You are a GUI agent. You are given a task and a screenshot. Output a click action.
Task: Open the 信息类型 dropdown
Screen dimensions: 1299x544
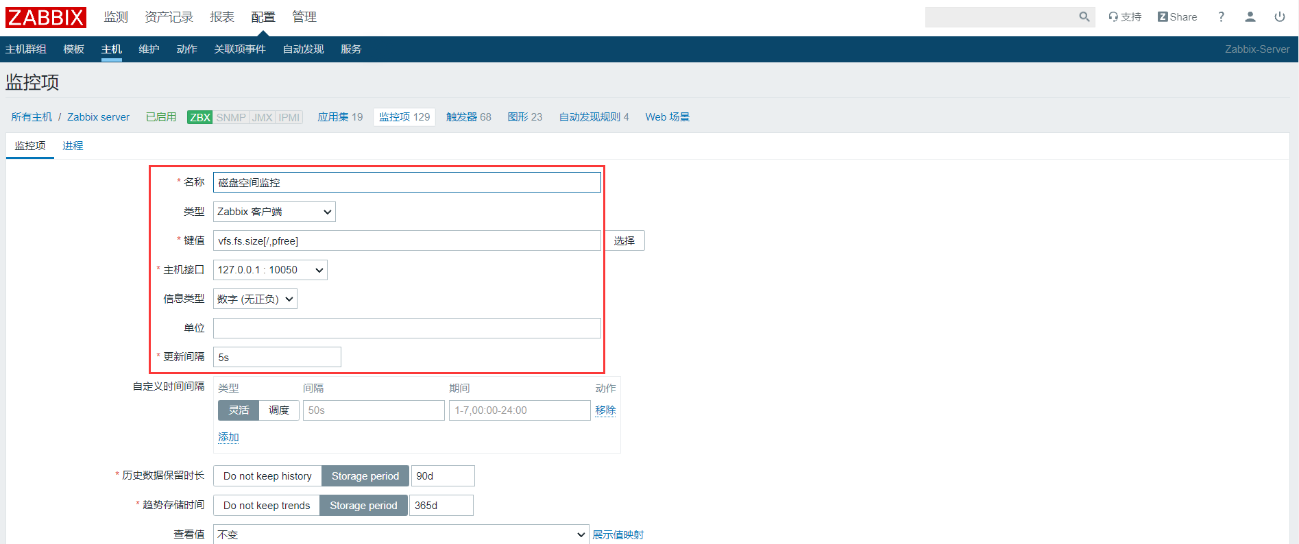click(x=255, y=299)
